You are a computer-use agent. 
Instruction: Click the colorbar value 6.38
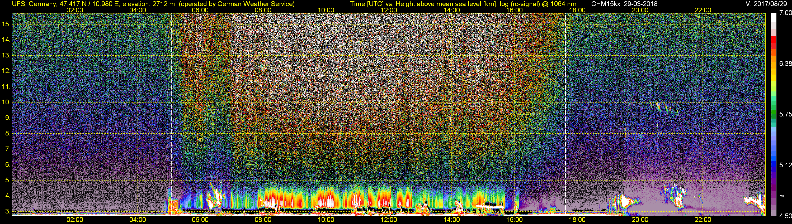pos(785,64)
